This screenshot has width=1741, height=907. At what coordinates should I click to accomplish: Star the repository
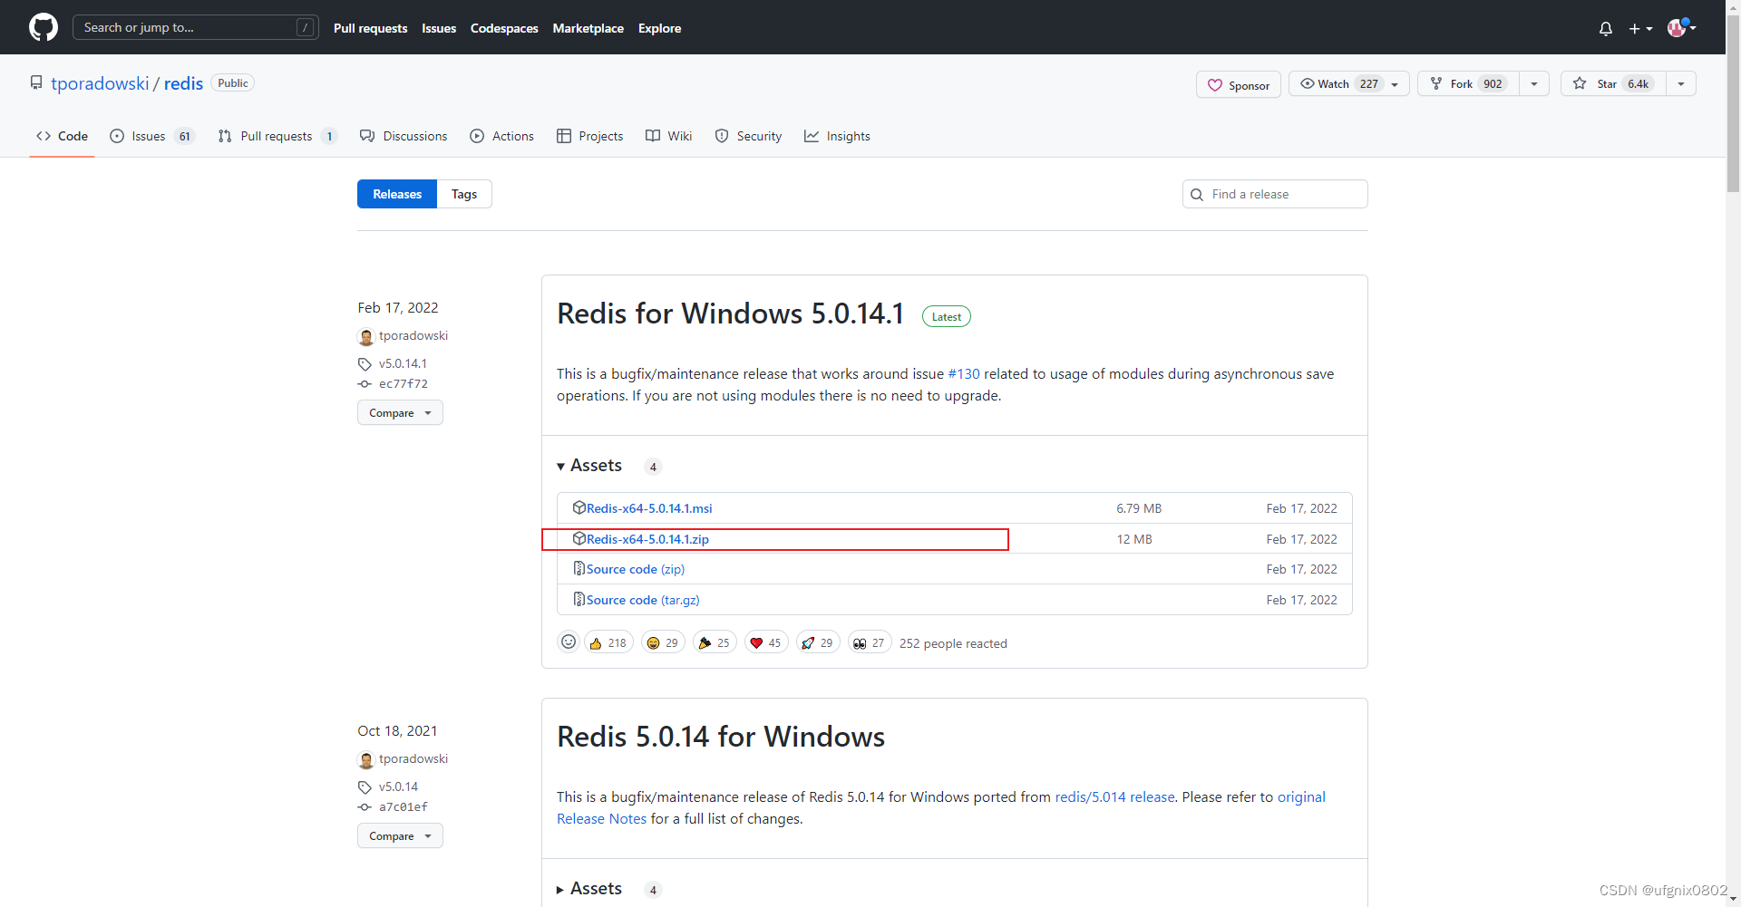click(x=1613, y=83)
